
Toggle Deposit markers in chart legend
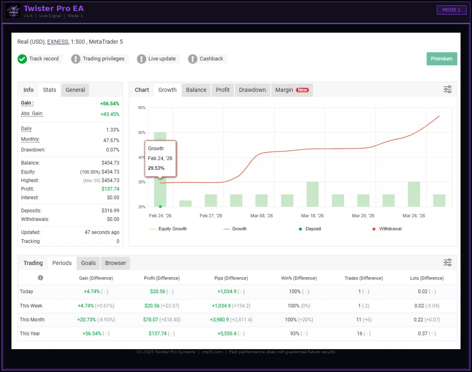(310, 229)
